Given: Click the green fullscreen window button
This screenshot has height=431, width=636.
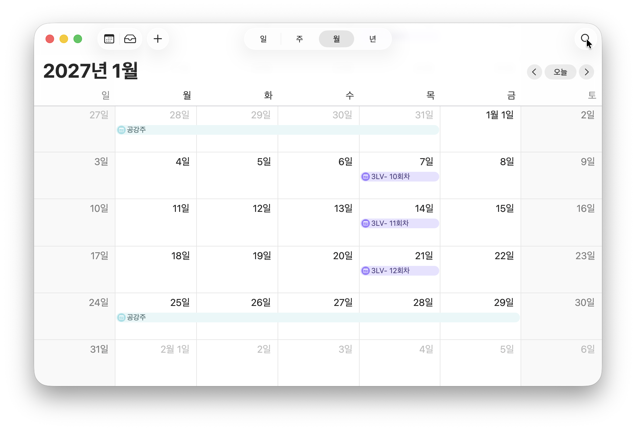Looking at the screenshot, I should [78, 39].
